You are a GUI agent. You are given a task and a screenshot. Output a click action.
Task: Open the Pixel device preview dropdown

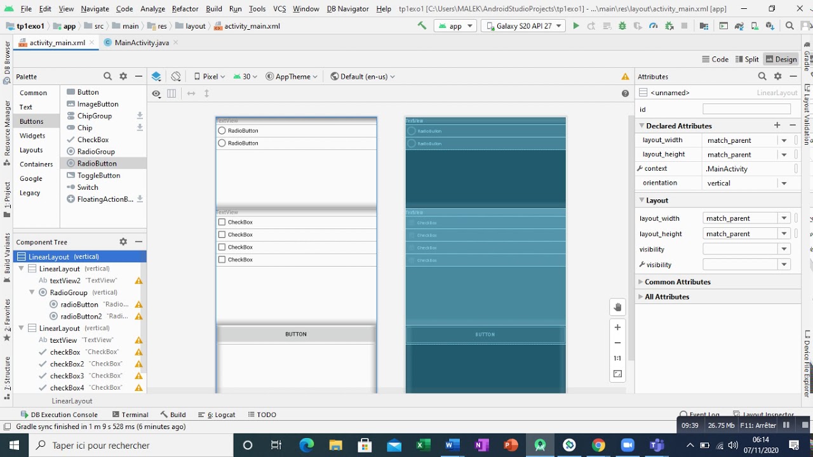pyautogui.click(x=210, y=76)
